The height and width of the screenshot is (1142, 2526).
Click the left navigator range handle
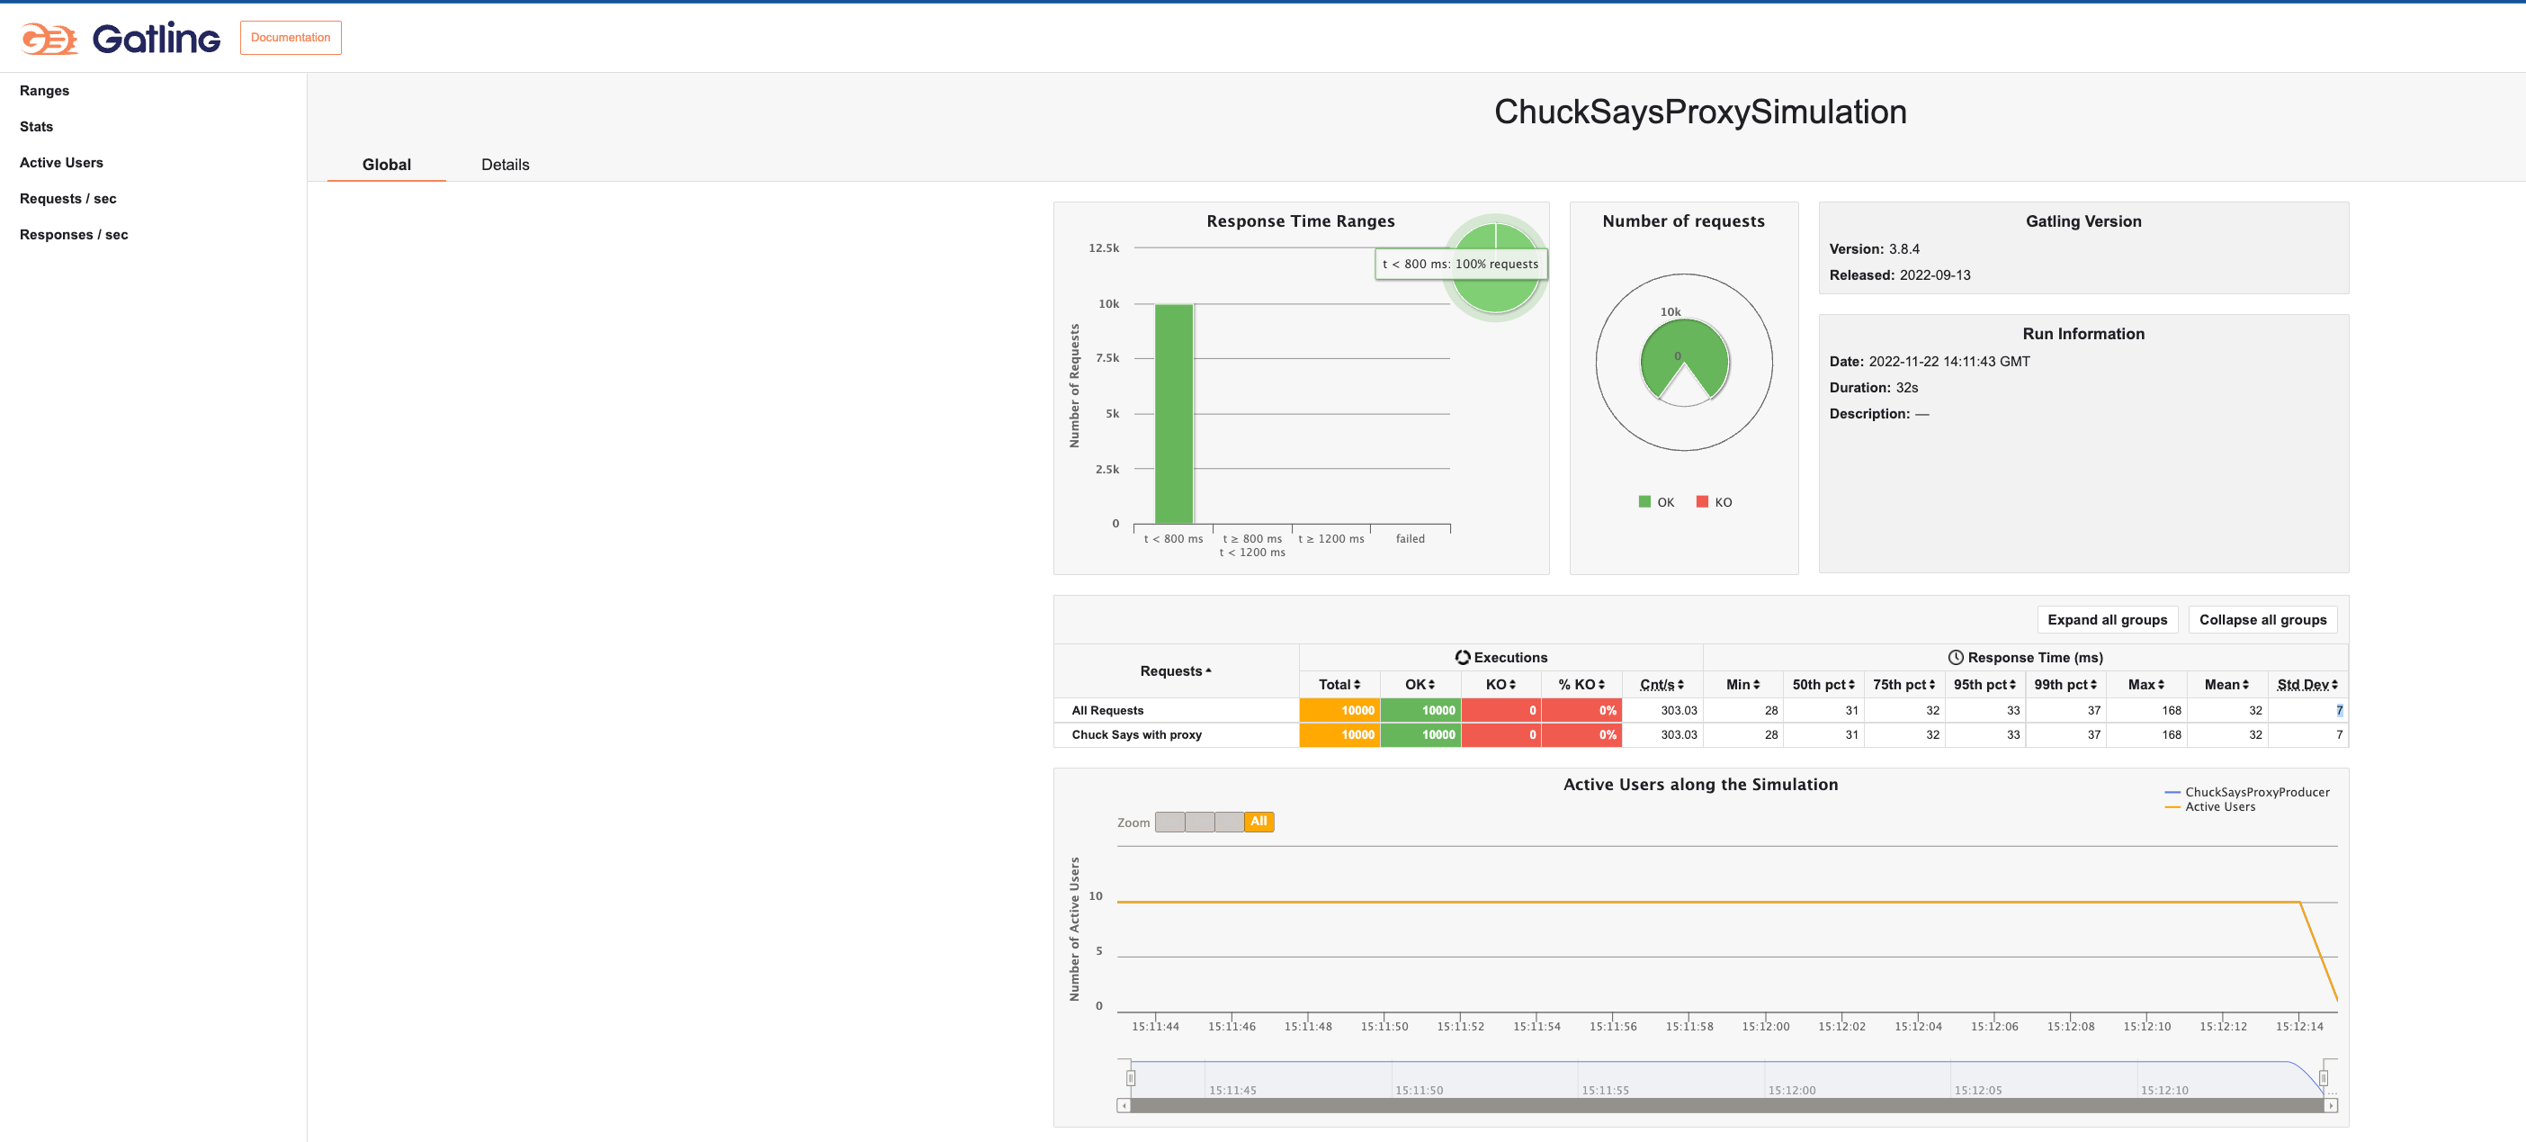point(1131,1077)
